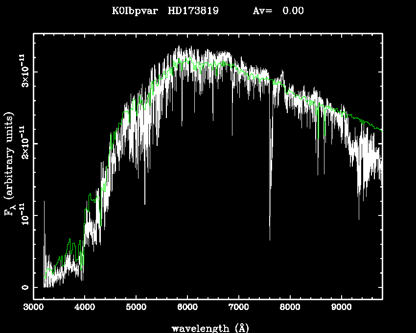Select the 5000 wavelength tick label
This screenshot has width=416, height=333.
pos(136,308)
